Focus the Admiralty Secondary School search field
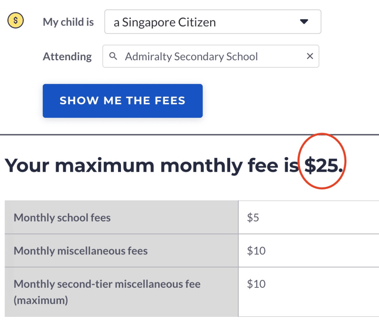 [191, 56]
